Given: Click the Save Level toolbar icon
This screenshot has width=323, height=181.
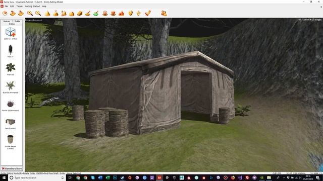Looking at the screenshot, I should click(x=21, y=14).
